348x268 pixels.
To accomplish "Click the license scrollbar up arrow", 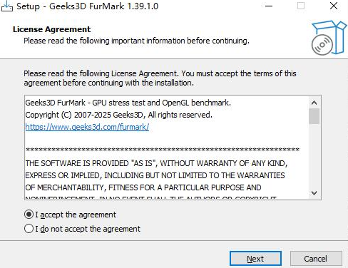I will (x=314, y=103).
